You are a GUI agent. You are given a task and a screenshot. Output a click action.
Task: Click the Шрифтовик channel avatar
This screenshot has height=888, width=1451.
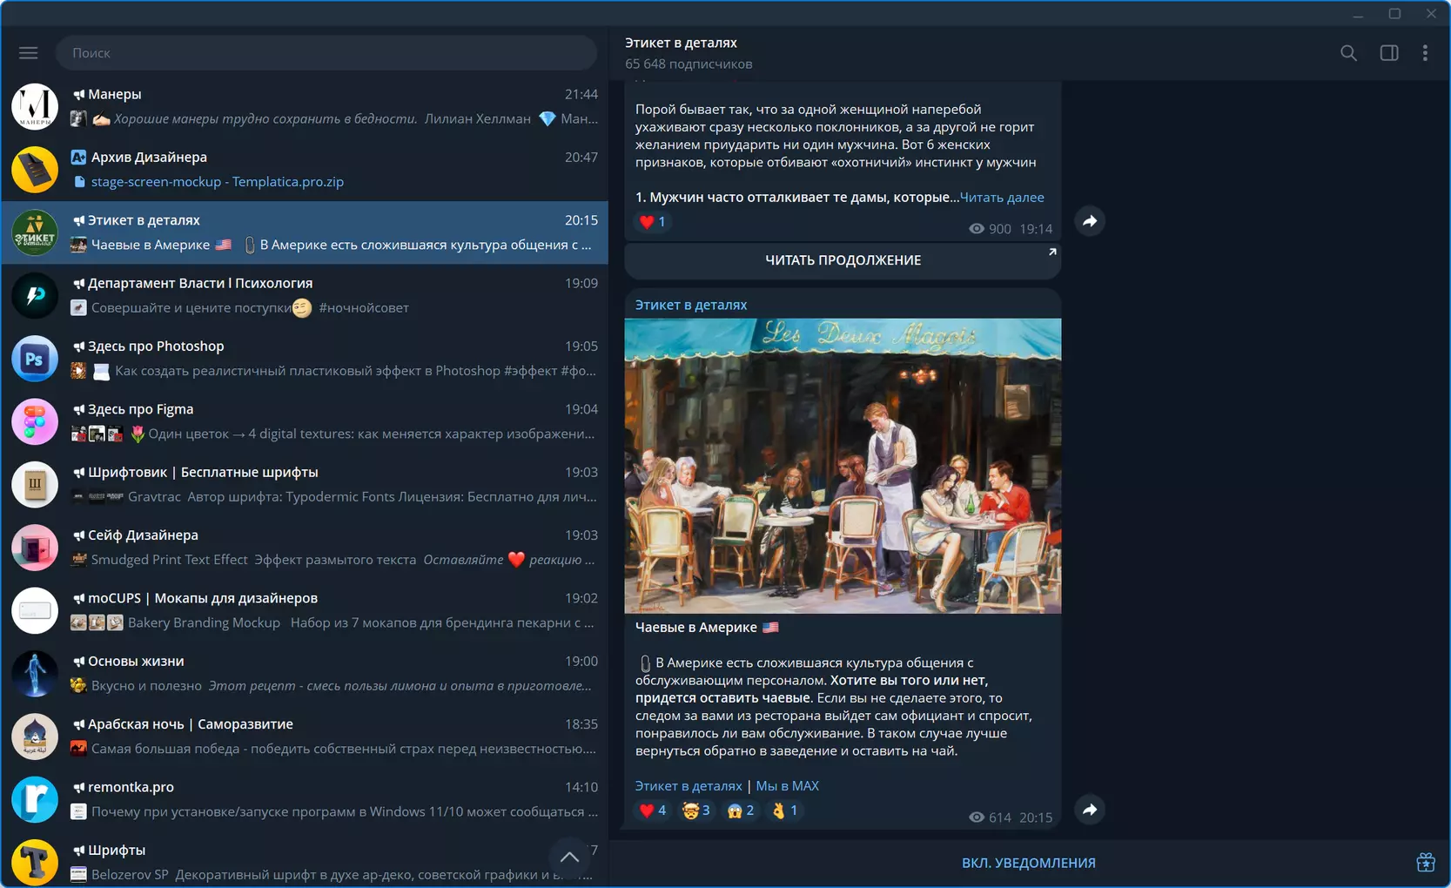click(x=35, y=484)
